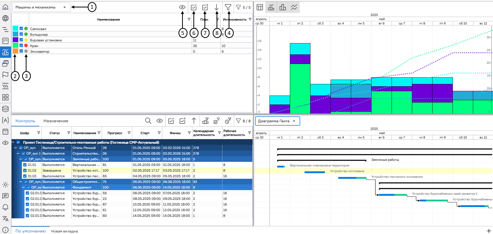Open the Машины и механизмы dropdown
493x234 pixels.
click(41, 7)
